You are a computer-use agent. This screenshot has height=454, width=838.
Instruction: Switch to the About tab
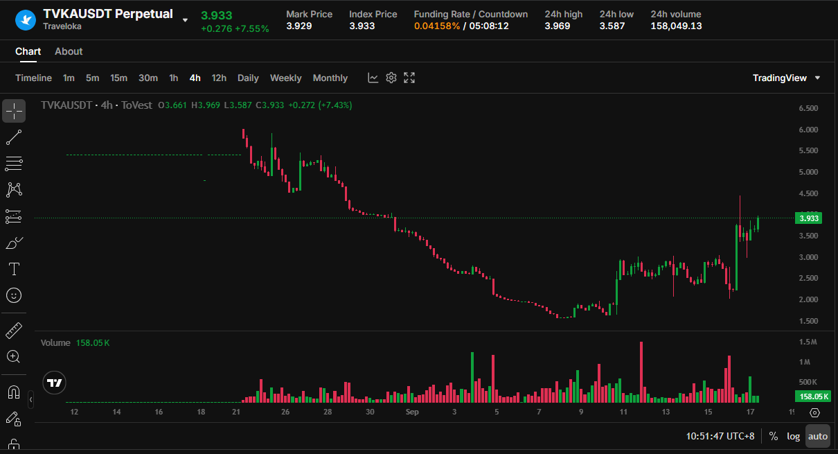click(69, 51)
